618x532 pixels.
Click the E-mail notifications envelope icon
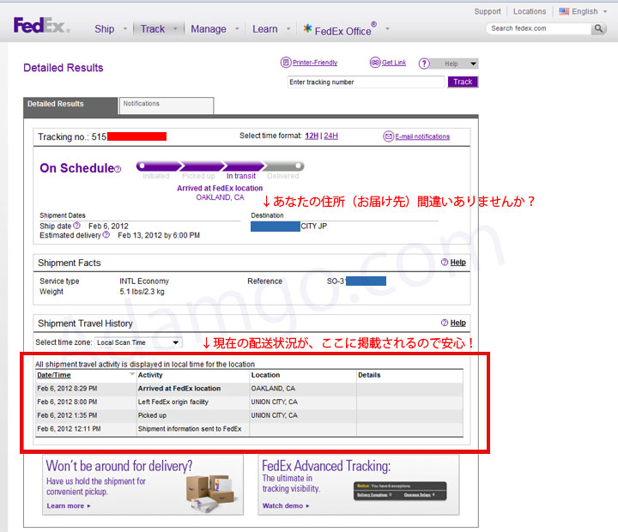[389, 136]
